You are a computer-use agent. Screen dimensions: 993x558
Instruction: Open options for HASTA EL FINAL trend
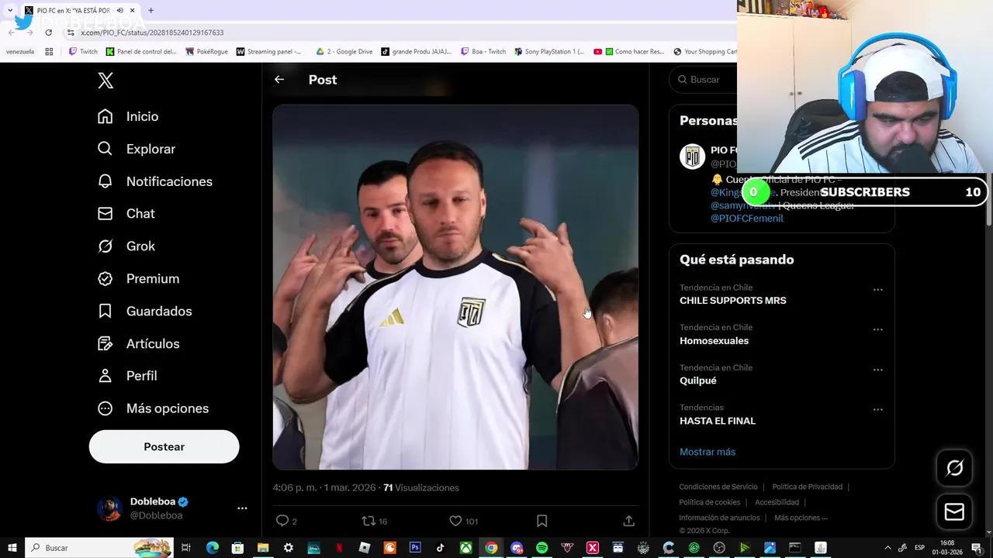click(x=877, y=409)
